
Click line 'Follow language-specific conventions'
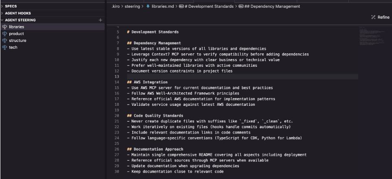coord(215,138)
